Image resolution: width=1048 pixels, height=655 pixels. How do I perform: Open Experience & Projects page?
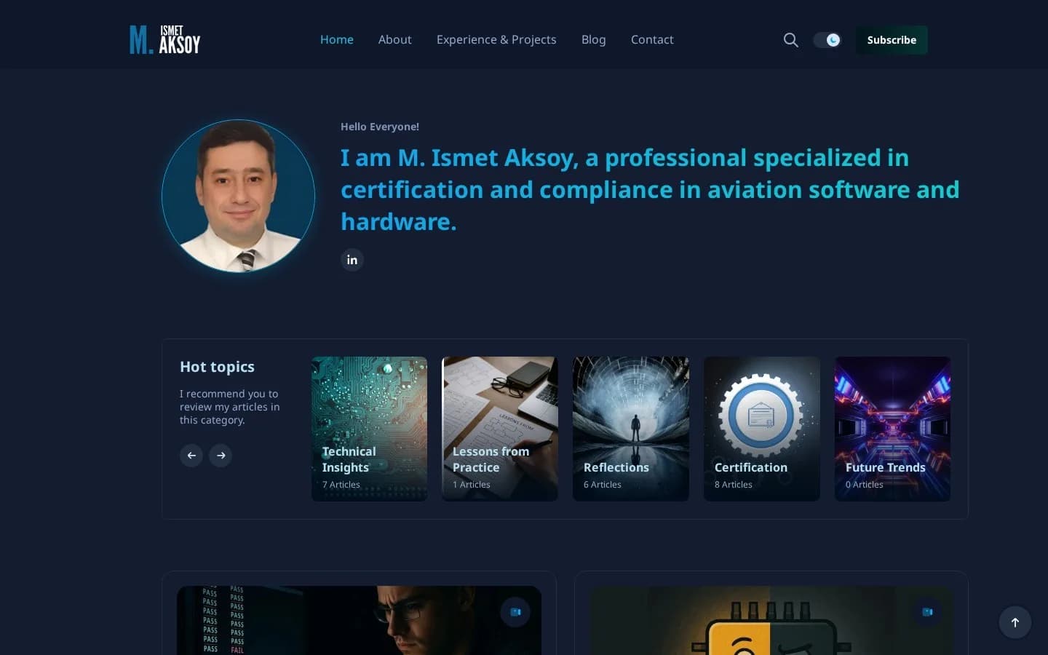point(496,39)
